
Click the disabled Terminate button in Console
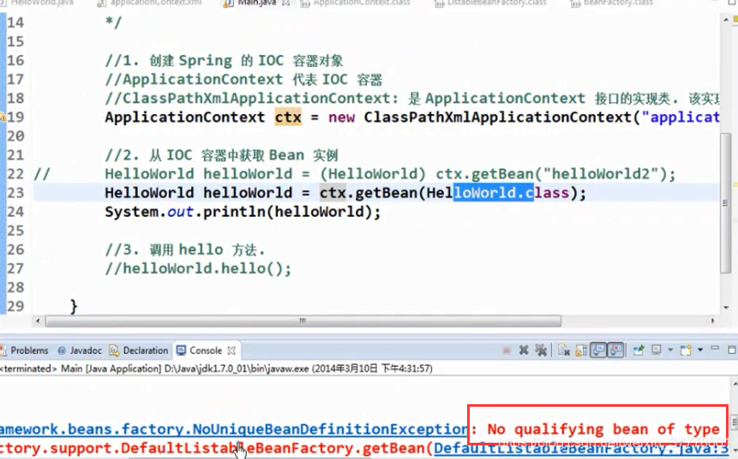[x=507, y=350]
